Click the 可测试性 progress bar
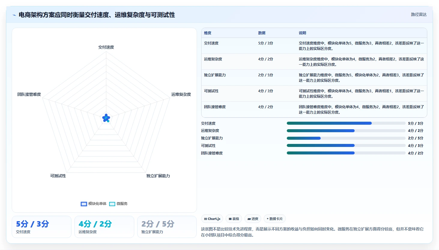Screen dimensions: 439x250 (x=346, y=145)
